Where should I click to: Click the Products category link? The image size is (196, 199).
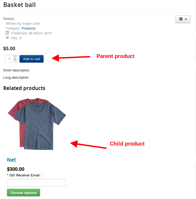coord(29,28)
